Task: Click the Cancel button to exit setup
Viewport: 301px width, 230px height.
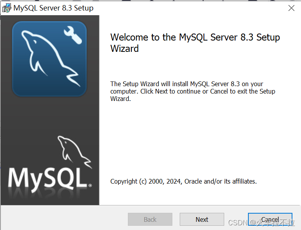Action: pos(270,219)
